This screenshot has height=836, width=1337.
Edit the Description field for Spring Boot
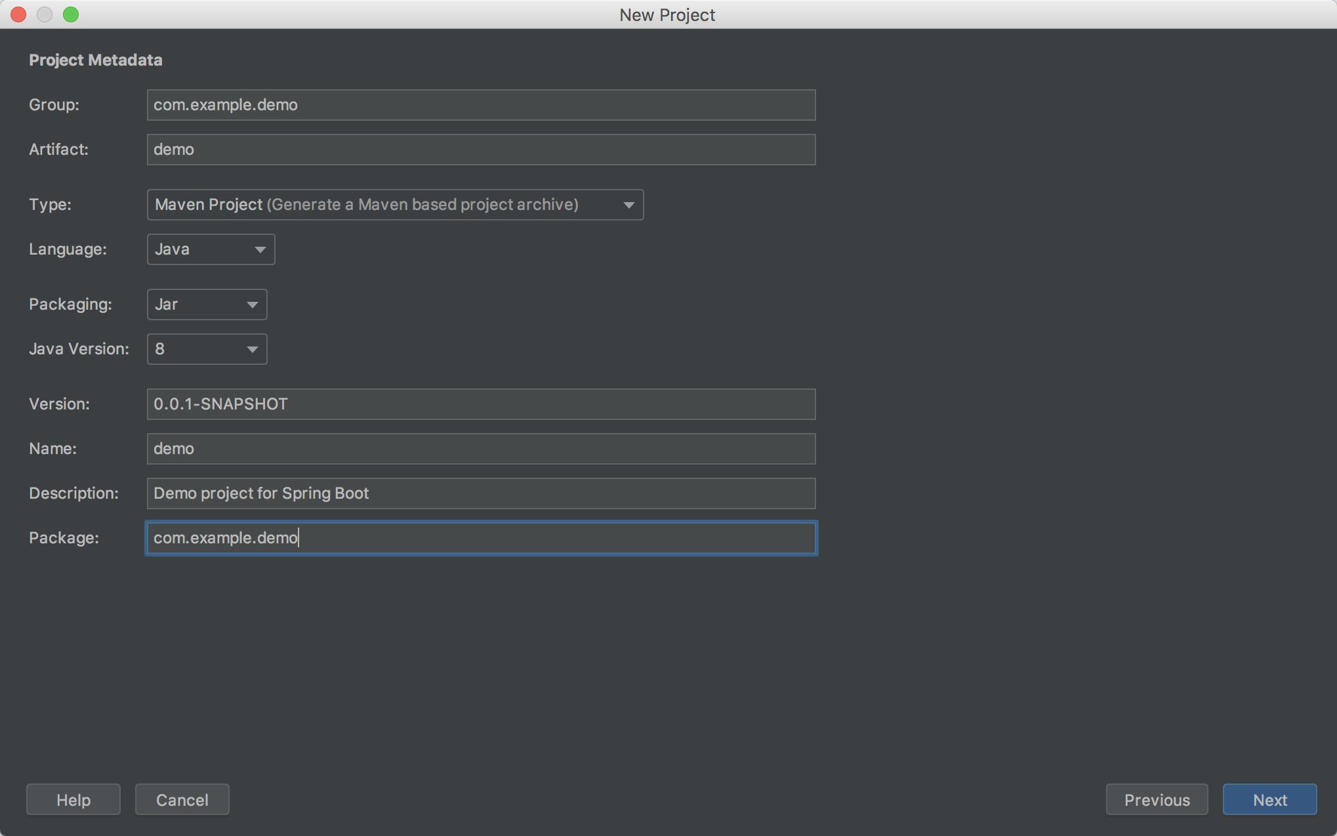(481, 493)
